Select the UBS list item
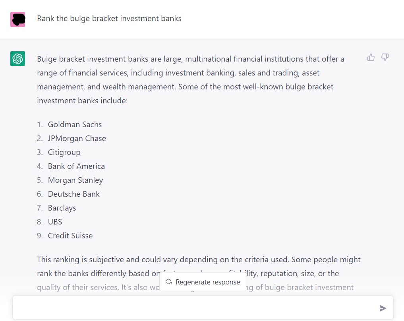404x321 pixels. (55, 222)
